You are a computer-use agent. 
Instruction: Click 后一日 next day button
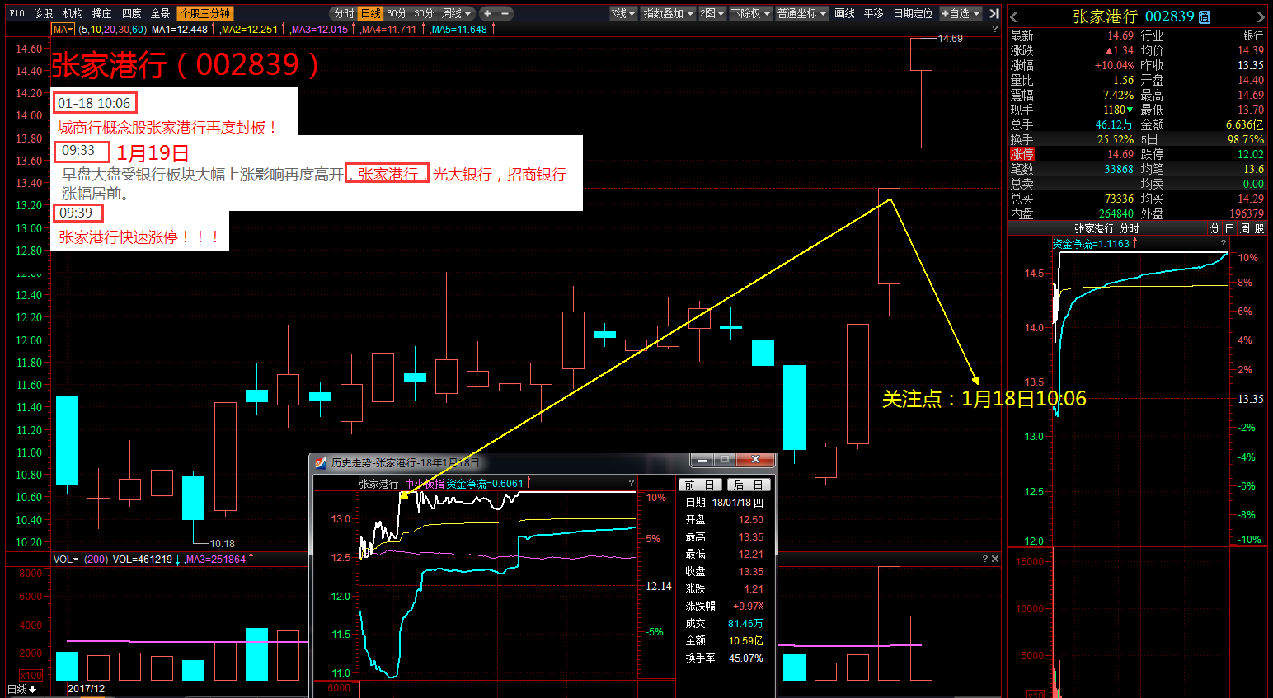coord(748,485)
